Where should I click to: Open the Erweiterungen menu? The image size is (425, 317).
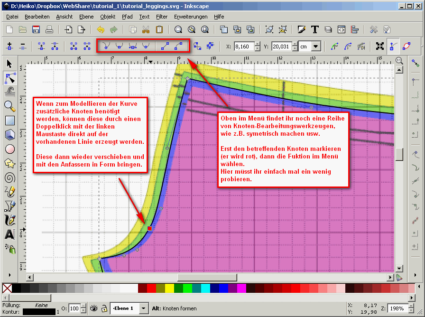coord(191,16)
